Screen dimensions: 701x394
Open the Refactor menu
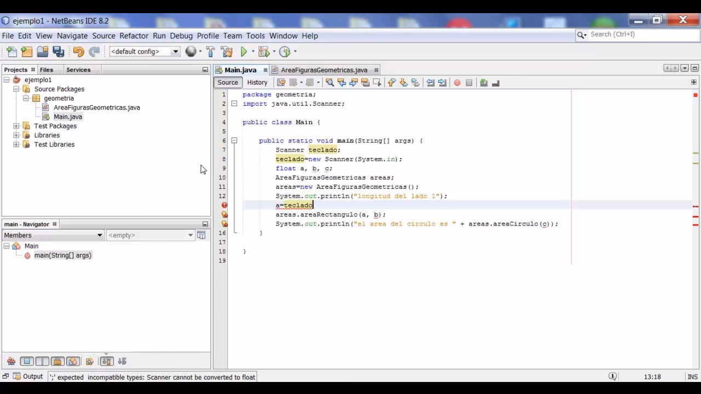(134, 36)
